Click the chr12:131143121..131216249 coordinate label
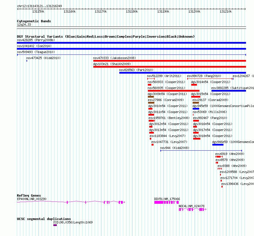This screenshot has height=236, width=254. pyautogui.click(x=39, y=6)
